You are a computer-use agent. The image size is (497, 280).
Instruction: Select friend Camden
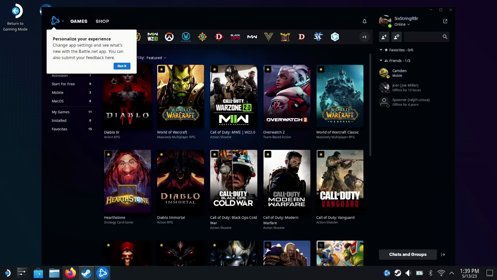(x=414, y=73)
